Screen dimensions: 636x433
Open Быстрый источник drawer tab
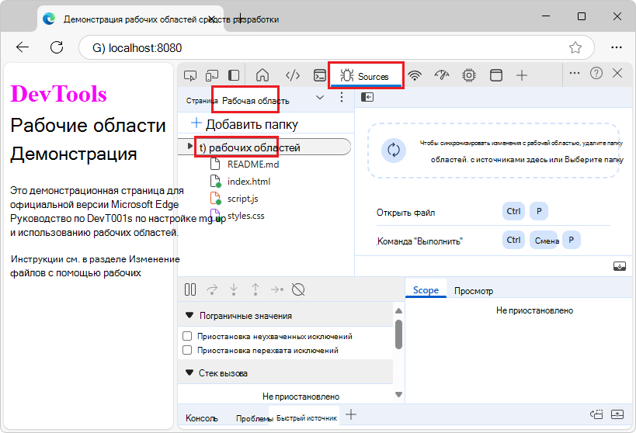tap(307, 418)
